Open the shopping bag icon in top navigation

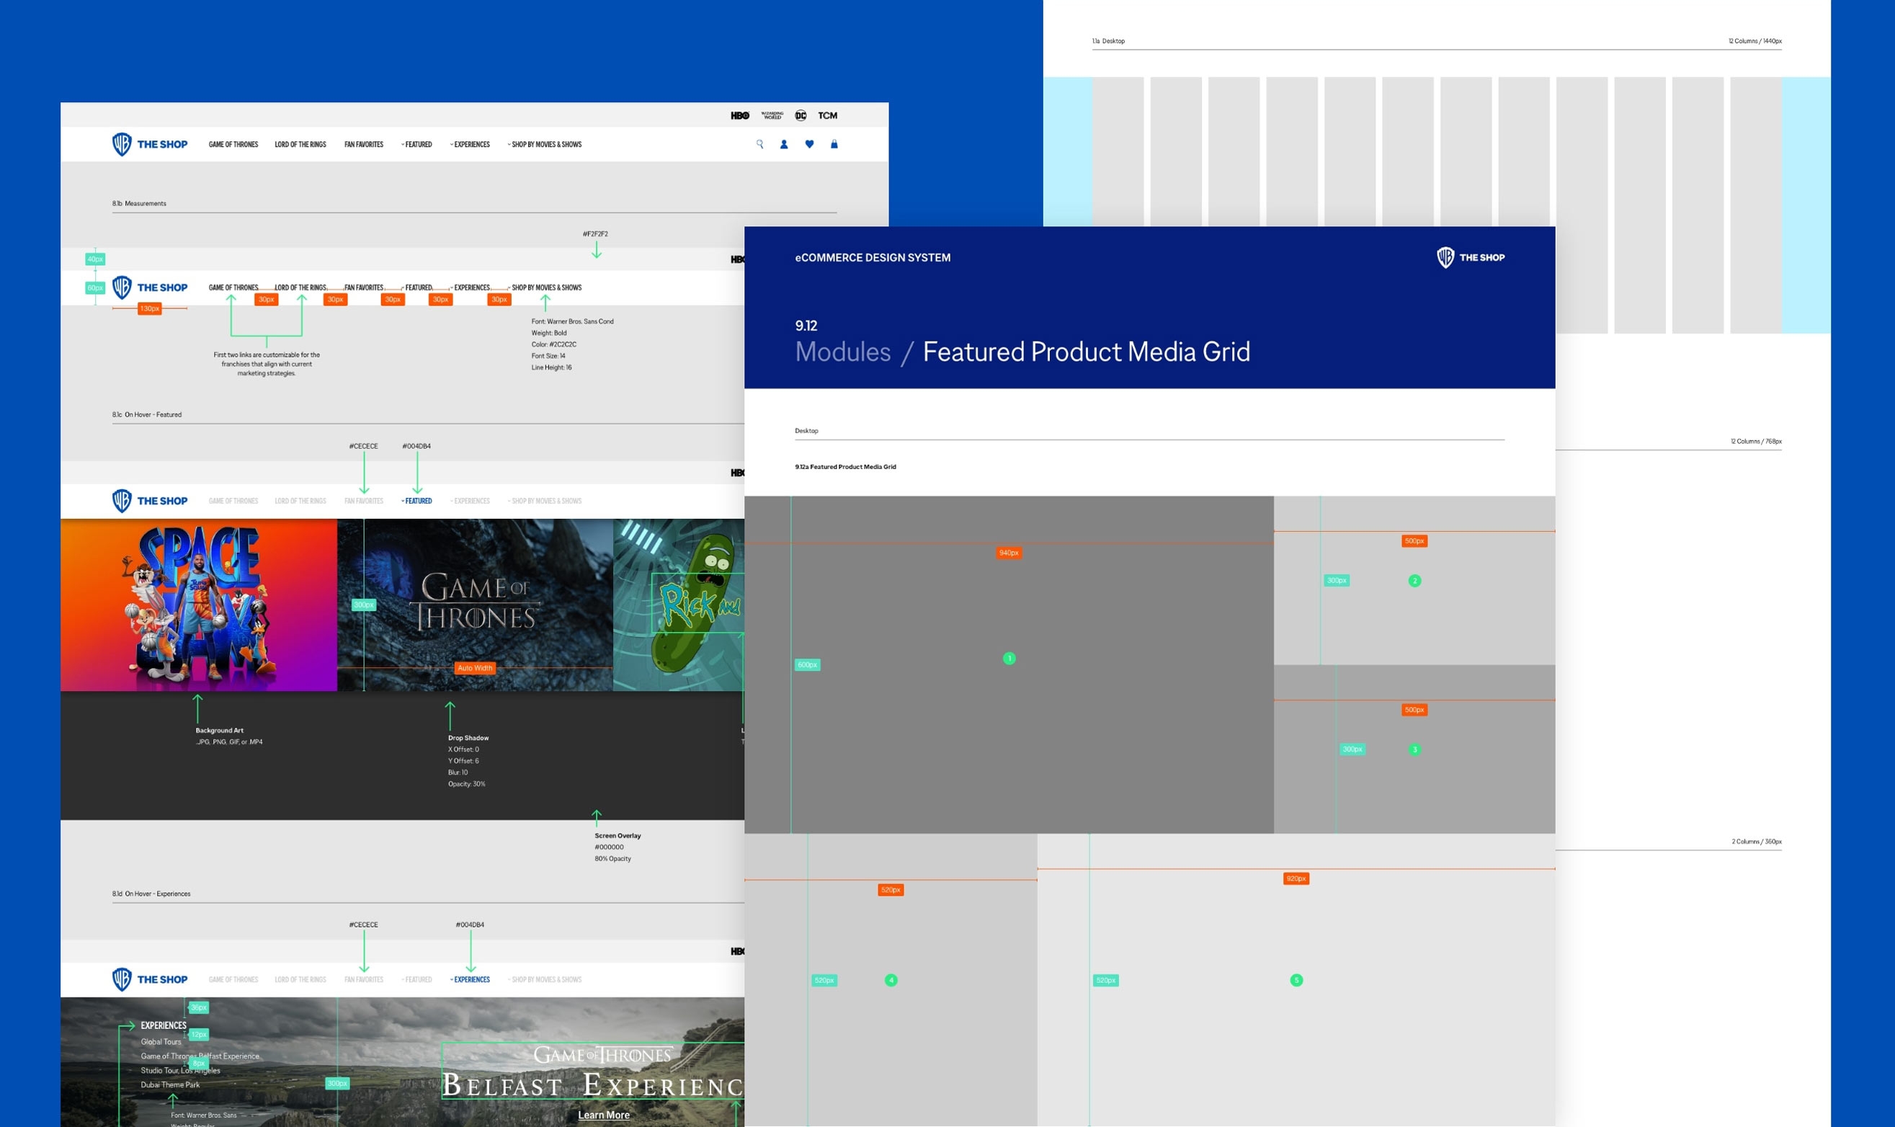[834, 144]
